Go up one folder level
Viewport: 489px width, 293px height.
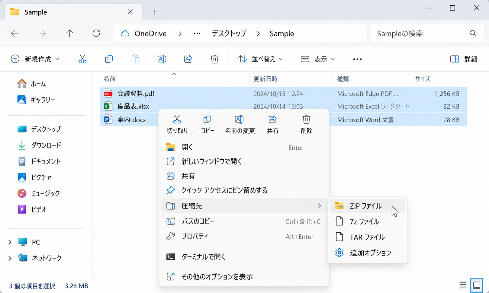coord(69,33)
